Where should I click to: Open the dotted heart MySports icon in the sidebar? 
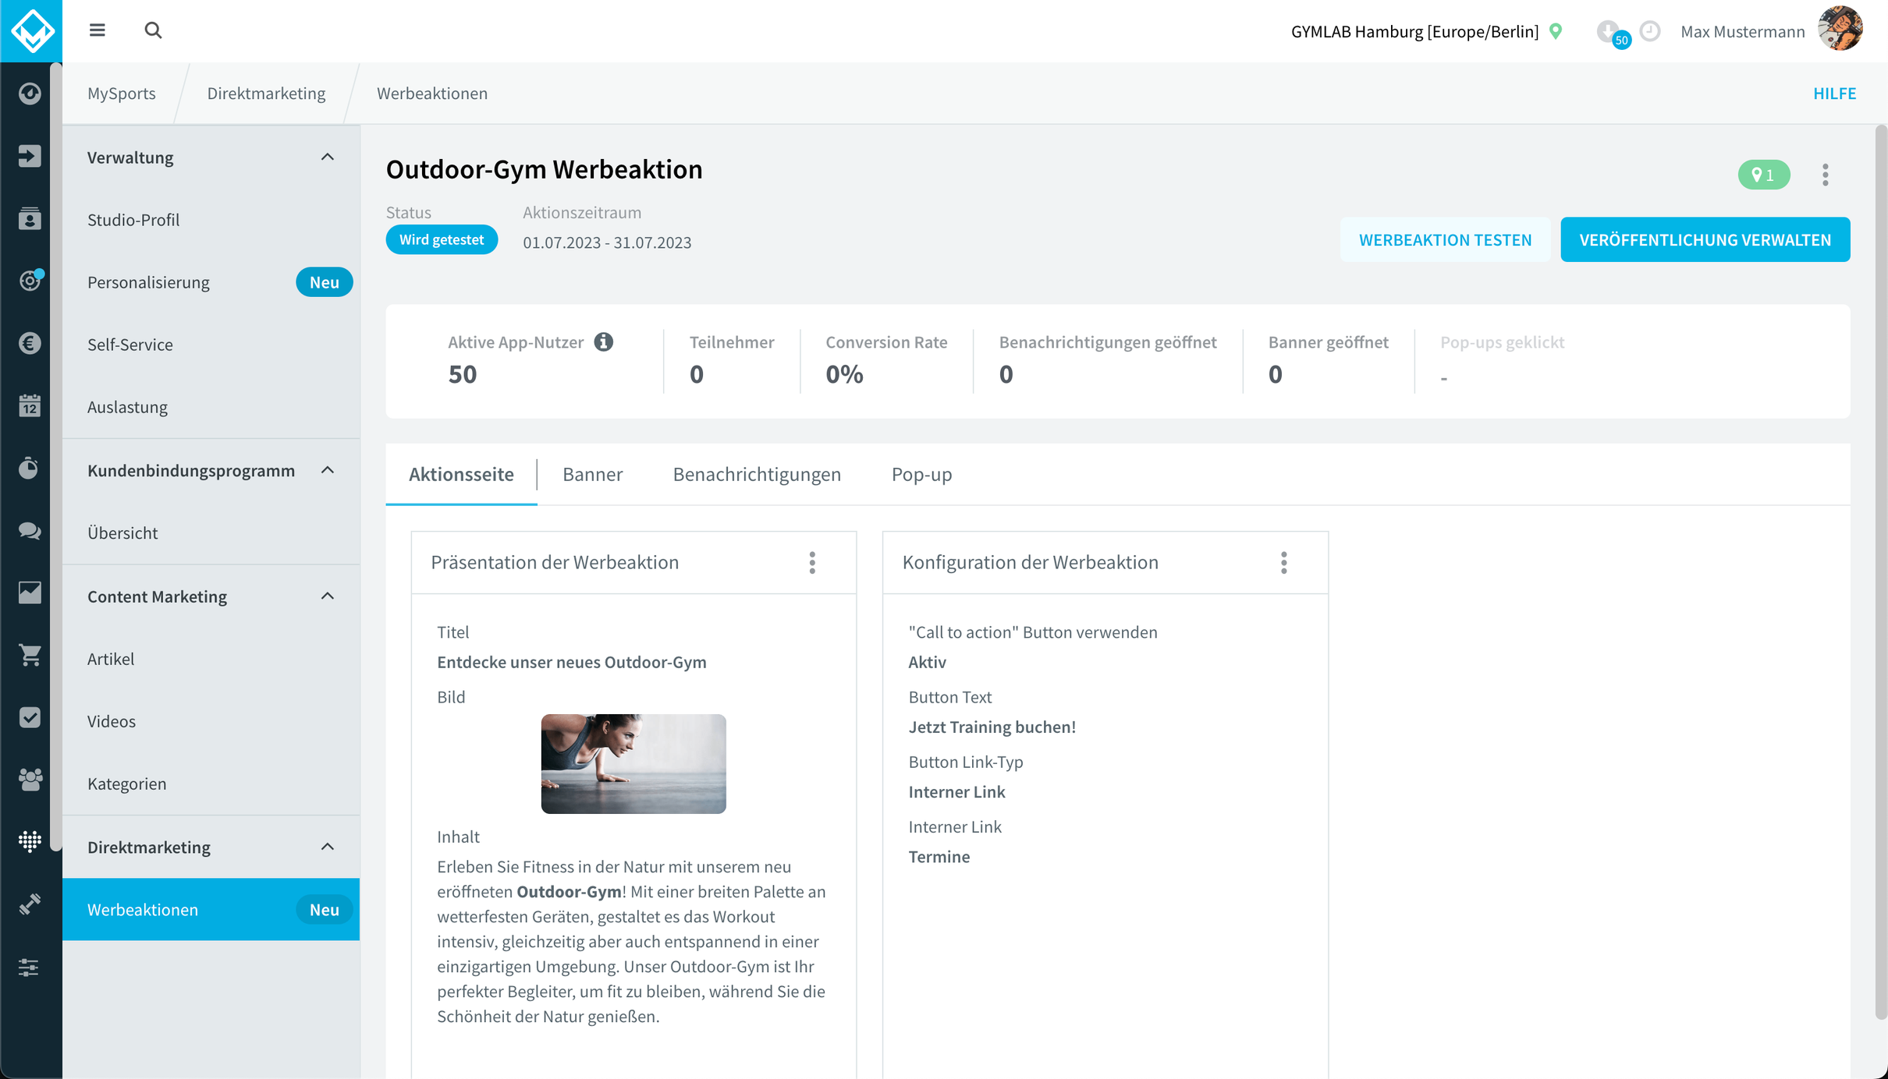[30, 841]
